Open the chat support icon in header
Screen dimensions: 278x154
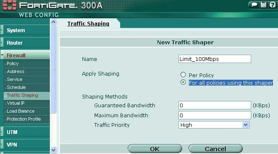pyautogui.click(x=254, y=5)
